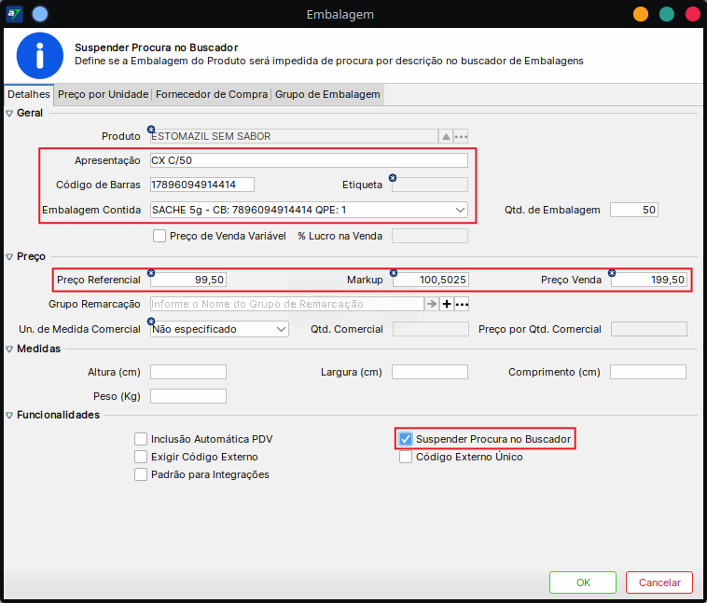
Task: Open the Fornecedor de Compra tab
Action: [212, 94]
